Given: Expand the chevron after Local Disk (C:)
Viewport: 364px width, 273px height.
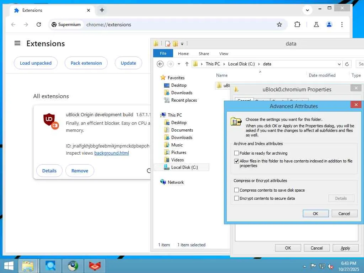Looking at the screenshot, I should pyautogui.click(x=259, y=64).
